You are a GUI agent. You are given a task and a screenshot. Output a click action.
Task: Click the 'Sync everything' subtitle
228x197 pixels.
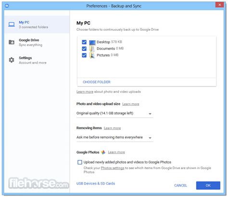tap(30, 45)
